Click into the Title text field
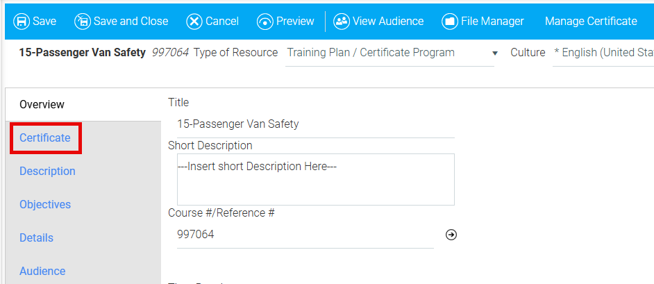Viewport: 654px width, 284px height. tap(311, 124)
